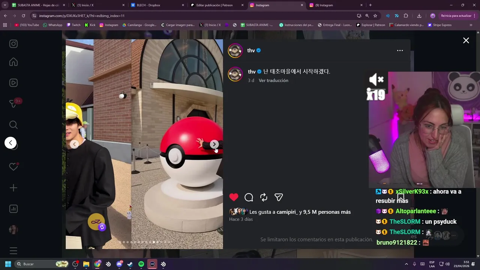Switch to '(1) Inicio / X' tab
This screenshot has height=270, width=480.
tap(98, 5)
